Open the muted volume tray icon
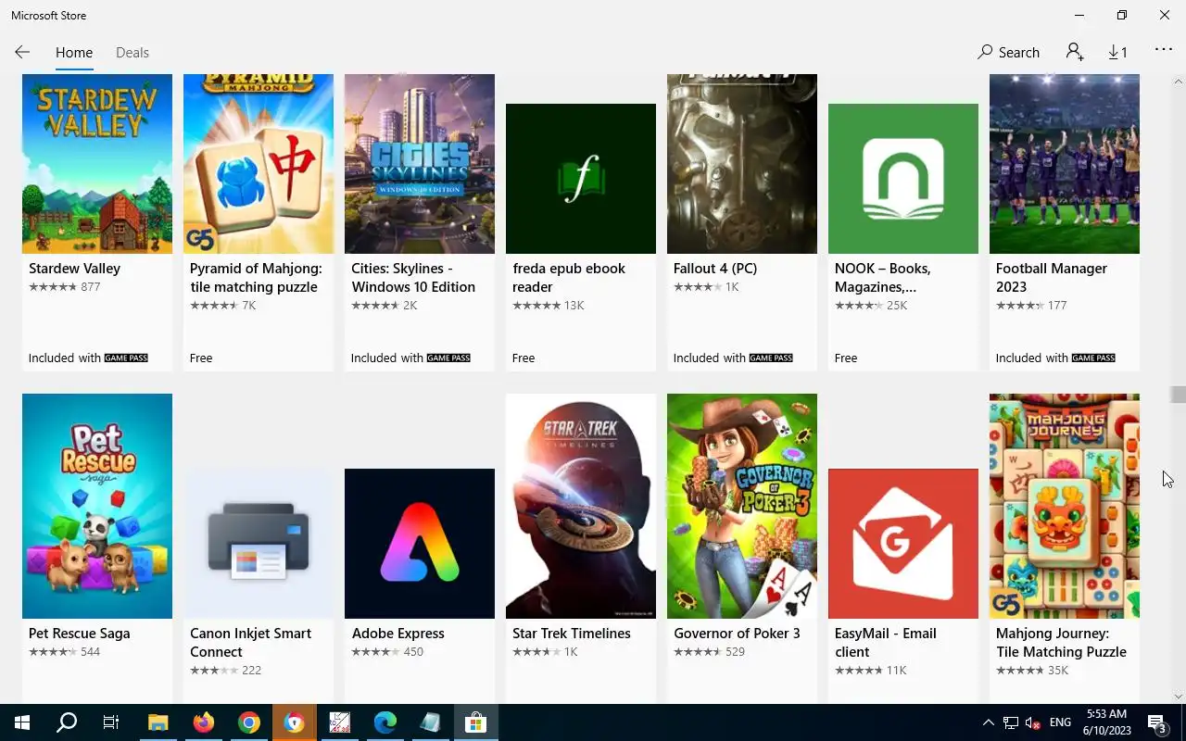Viewport: 1186px width, 741px height. 1032,722
